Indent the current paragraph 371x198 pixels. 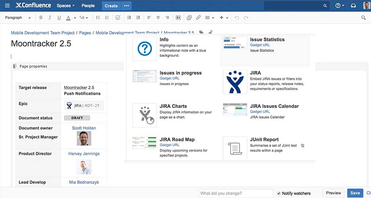tap(138, 17)
